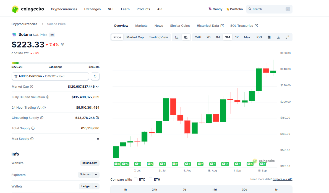This screenshot has height=193, width=329.
Task: Expand the Market Cap chevron
Action: [97, 87]
